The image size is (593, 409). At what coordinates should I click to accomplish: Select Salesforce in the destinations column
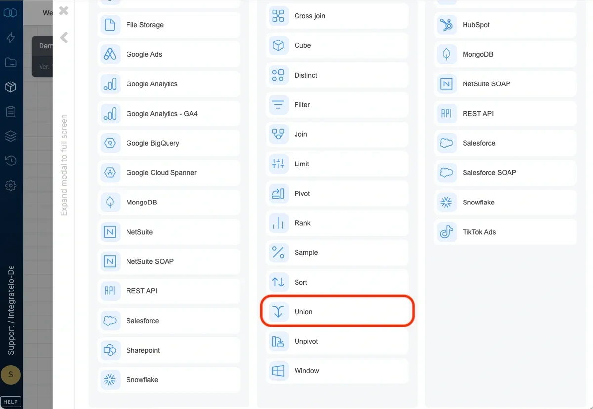point(506,143)
